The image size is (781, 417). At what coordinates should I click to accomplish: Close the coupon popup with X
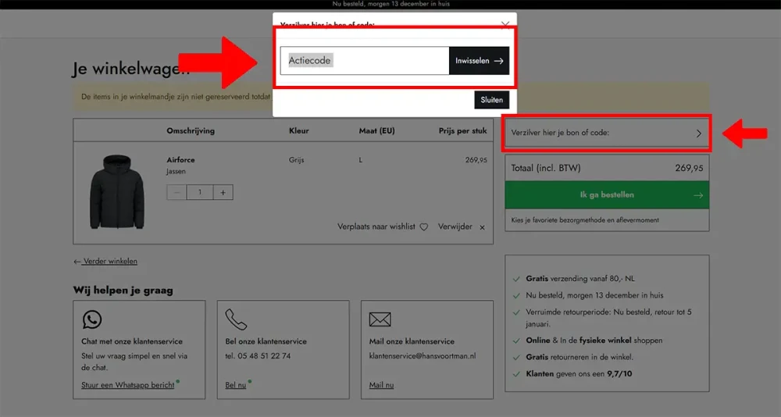505,24
